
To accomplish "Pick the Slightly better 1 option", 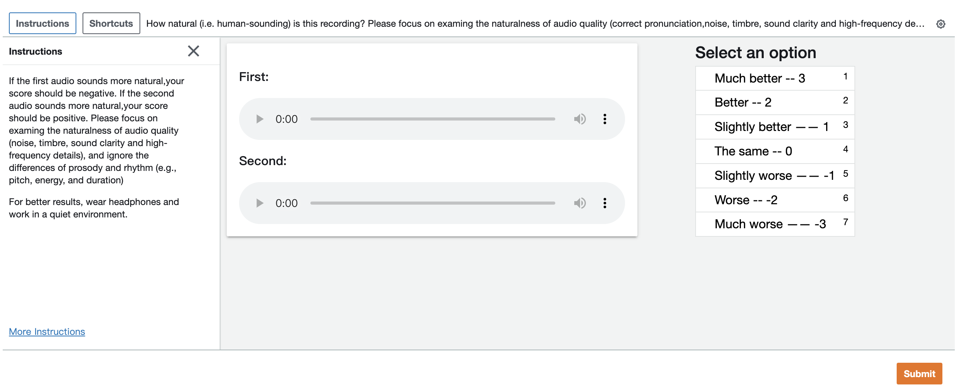I will 775,127.
